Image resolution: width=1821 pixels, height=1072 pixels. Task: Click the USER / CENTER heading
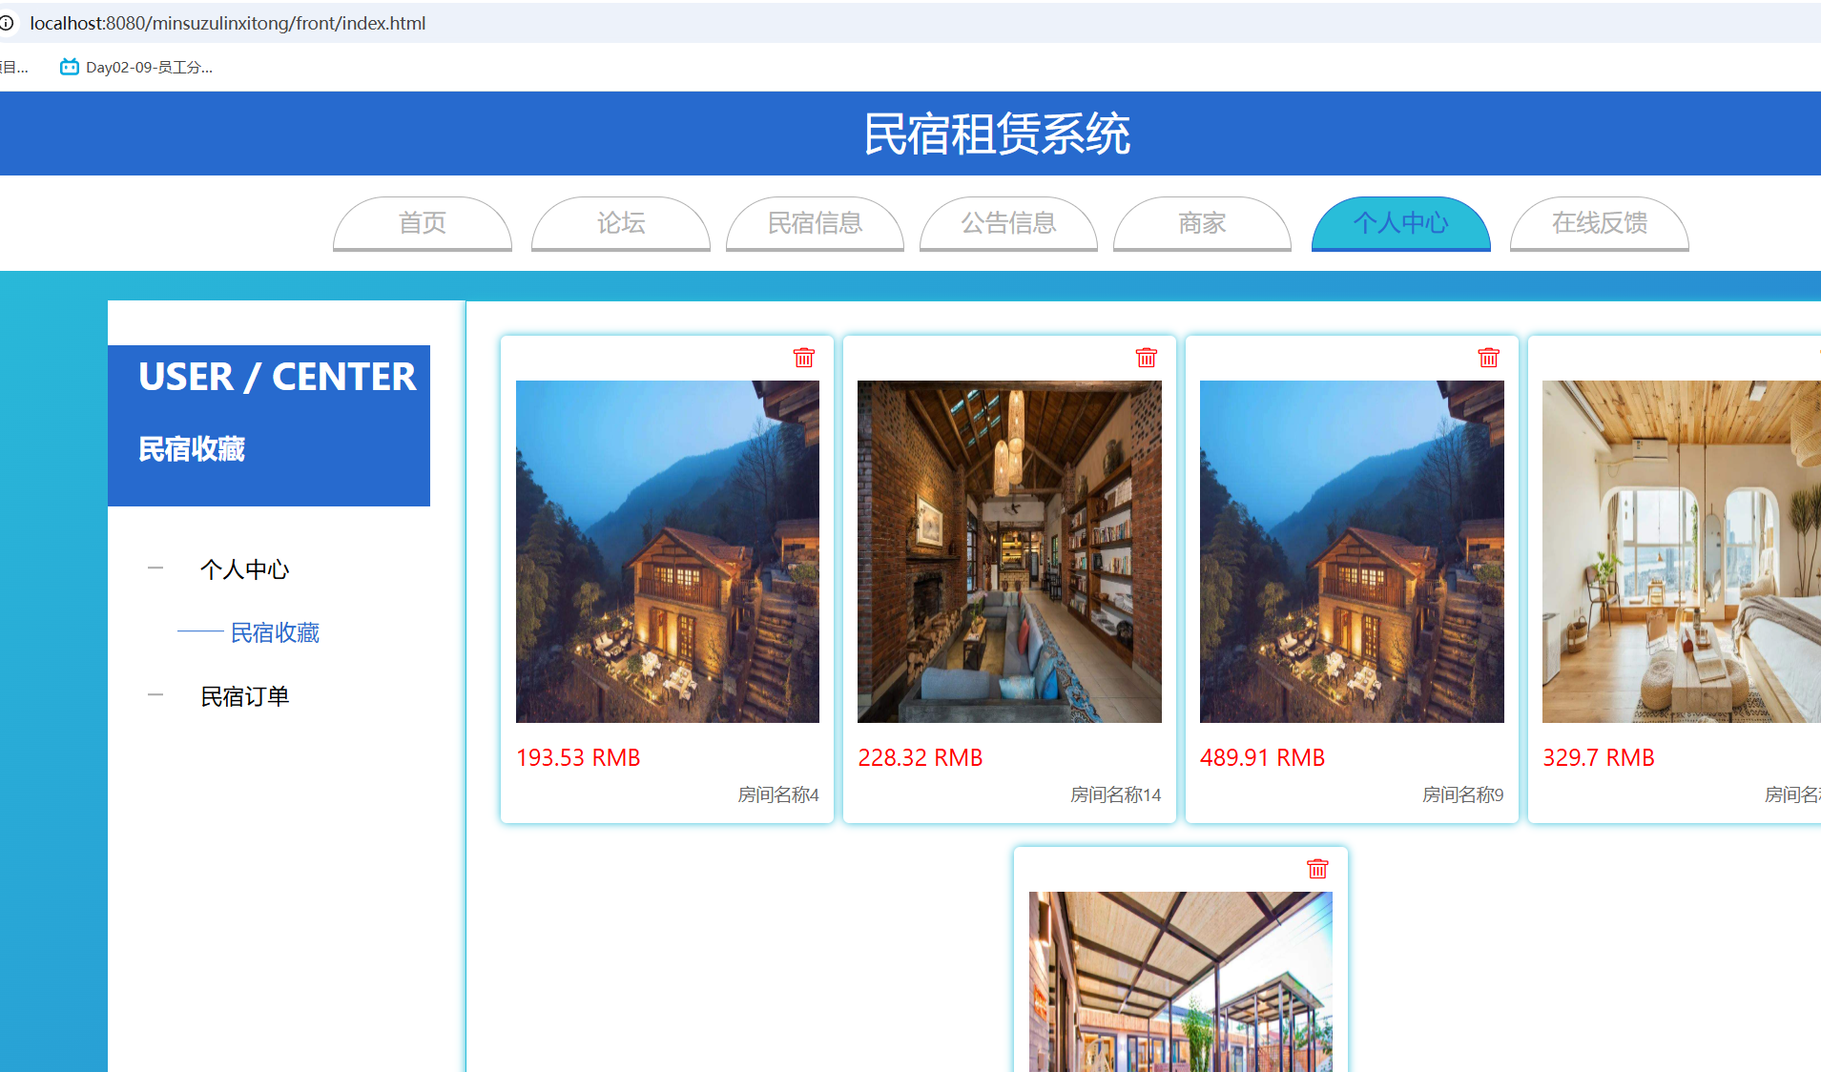pos(278,377)
